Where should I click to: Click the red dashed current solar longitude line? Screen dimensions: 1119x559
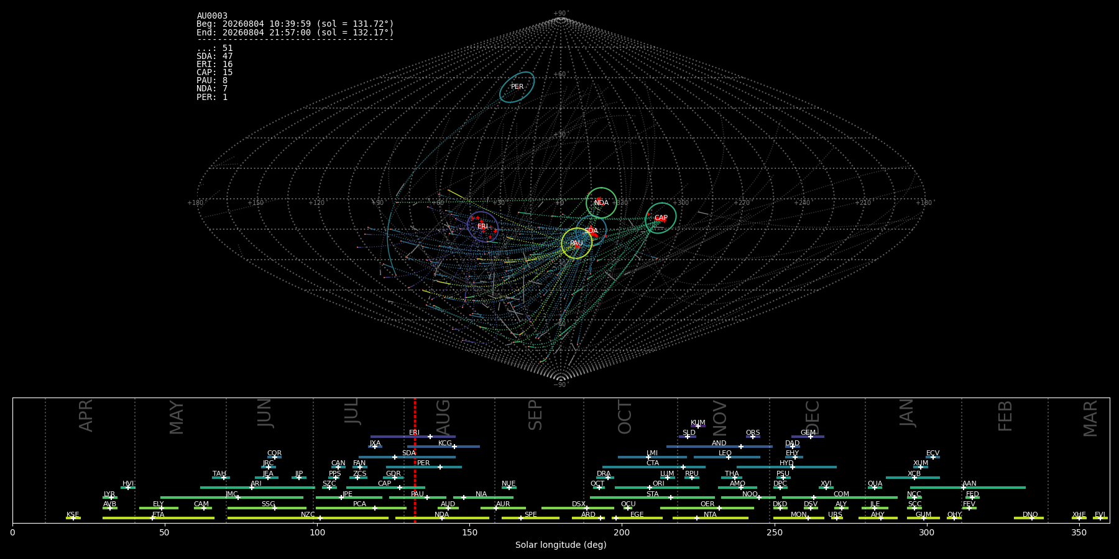pos(415,460)
